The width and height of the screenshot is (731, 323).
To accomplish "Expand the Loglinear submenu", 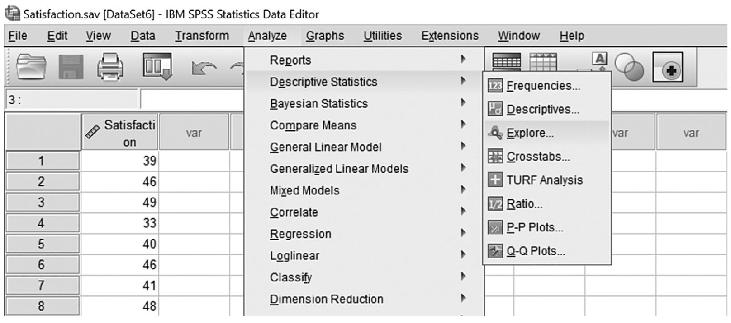I will (364, 255).
